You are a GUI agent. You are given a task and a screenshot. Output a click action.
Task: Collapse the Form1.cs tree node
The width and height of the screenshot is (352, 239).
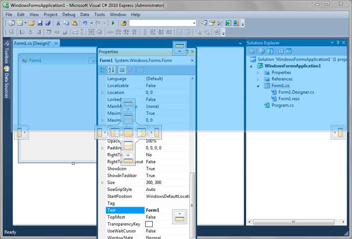pyautogui.click(x=259, y=85)
